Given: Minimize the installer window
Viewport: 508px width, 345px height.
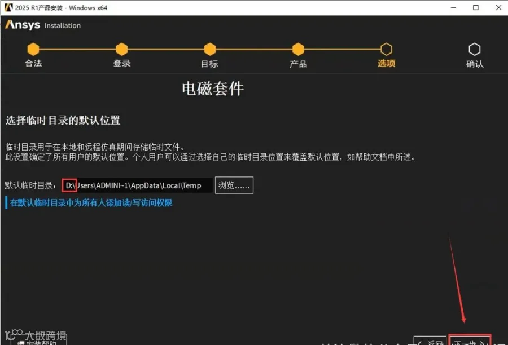Looking at the screenshot, I should [453, 7].
